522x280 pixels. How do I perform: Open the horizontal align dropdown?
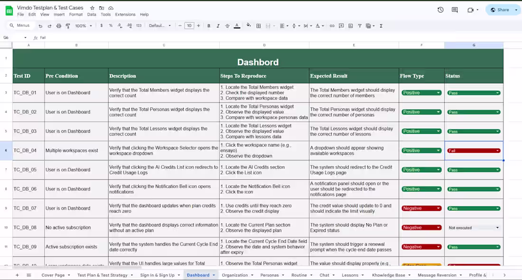click(284, 26)
